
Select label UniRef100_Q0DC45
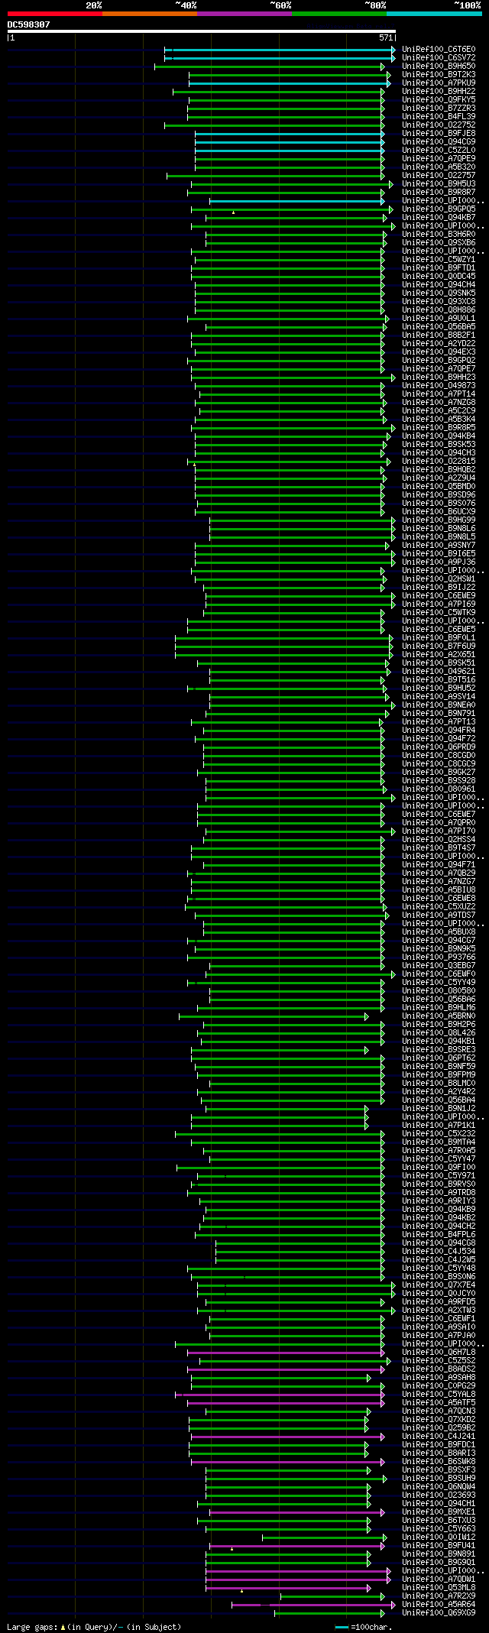coord(439,277)
